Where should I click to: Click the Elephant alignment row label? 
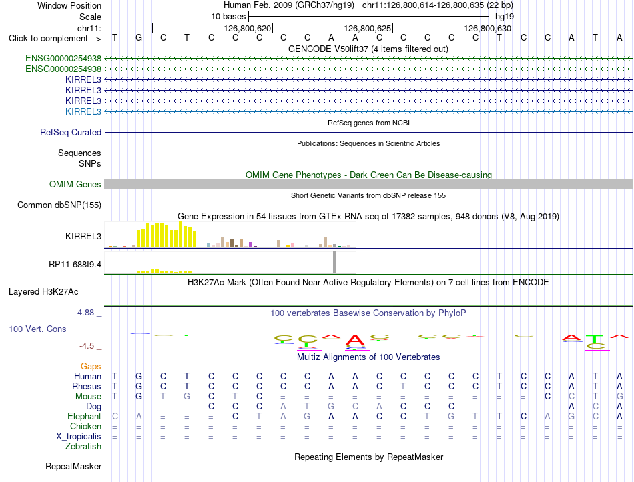tap(84, 416)
